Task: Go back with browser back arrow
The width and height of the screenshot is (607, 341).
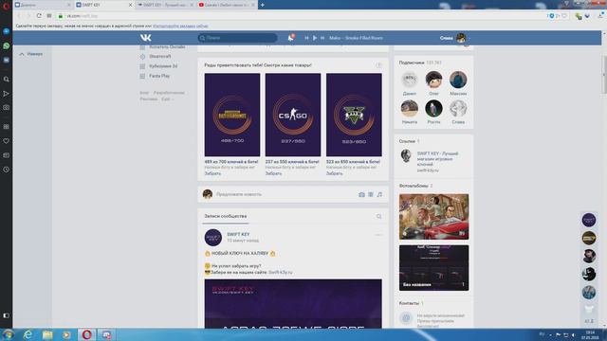Action: (x=19, y=16)
